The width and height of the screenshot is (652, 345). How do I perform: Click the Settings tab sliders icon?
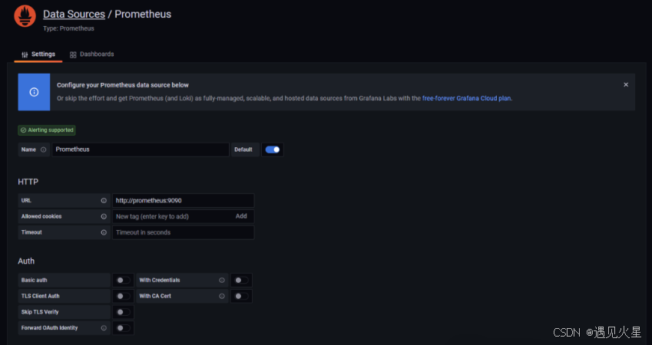coord(25,54)
